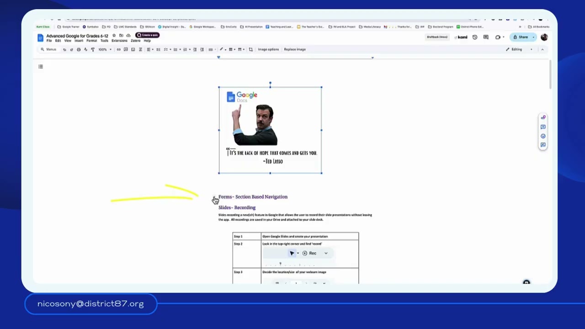Click the decrease indent icon
Viewport: 585px width, 329px height.
coord(195,49)
